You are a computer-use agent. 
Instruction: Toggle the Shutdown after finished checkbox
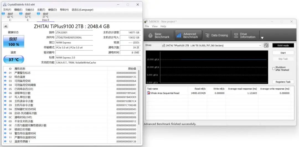[x=274, y=69]
